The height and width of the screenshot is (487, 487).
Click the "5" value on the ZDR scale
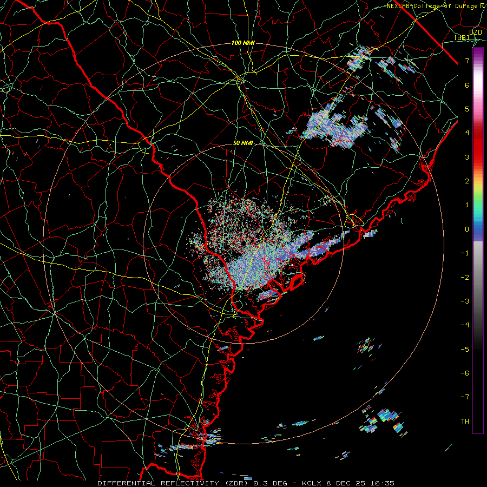click(467, 109)
